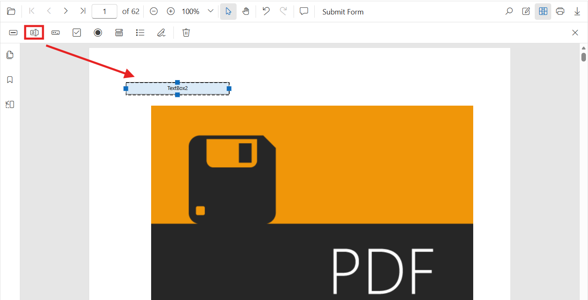Delete the selected form field

click(x=186, y=33)
